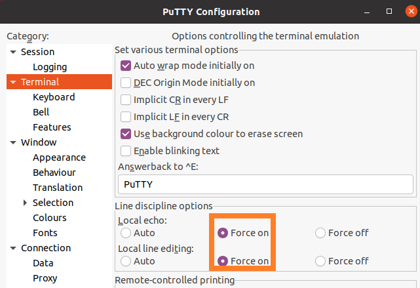Set Local line editing to Force off
The image size is (420, 288).
click(x=320, y=261)
